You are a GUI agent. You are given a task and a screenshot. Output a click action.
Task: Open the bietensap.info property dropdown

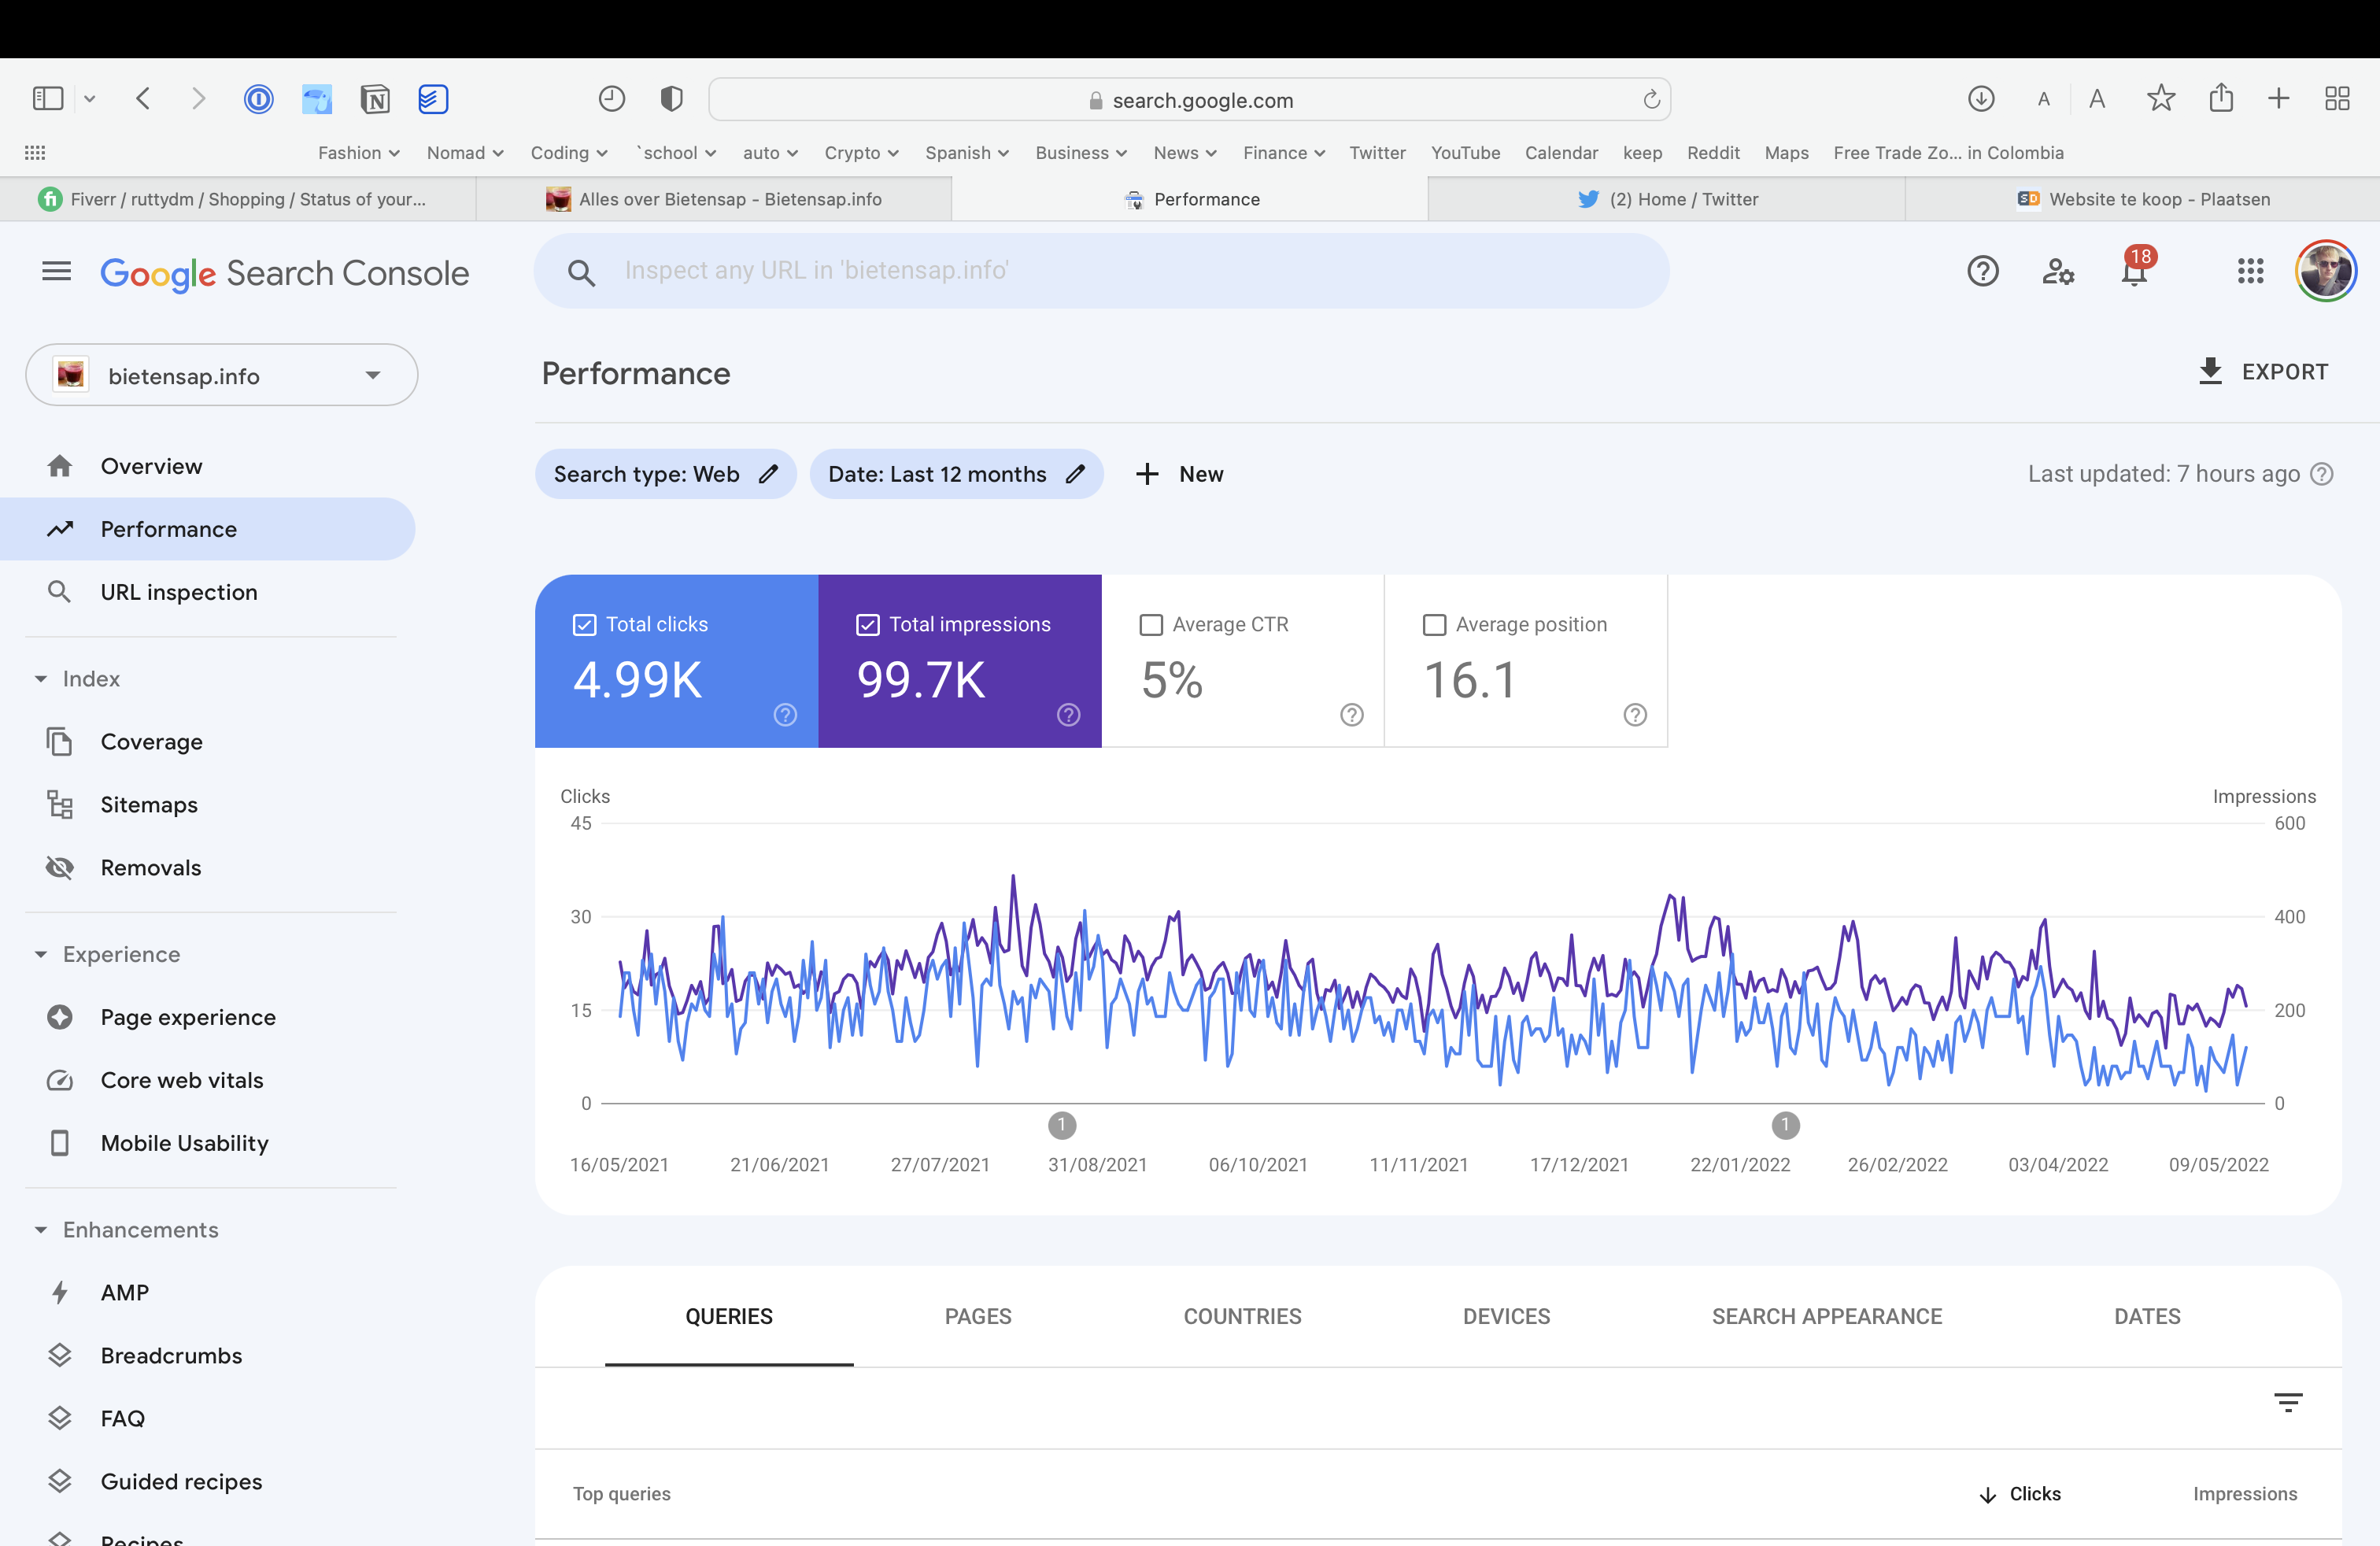(221, 375)
